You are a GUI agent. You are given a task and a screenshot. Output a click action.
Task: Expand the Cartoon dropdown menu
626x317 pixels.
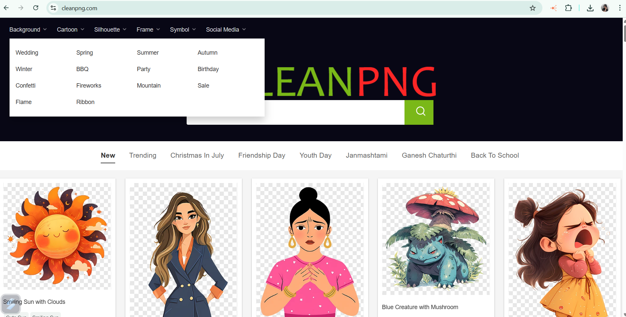tap(70, 30)
